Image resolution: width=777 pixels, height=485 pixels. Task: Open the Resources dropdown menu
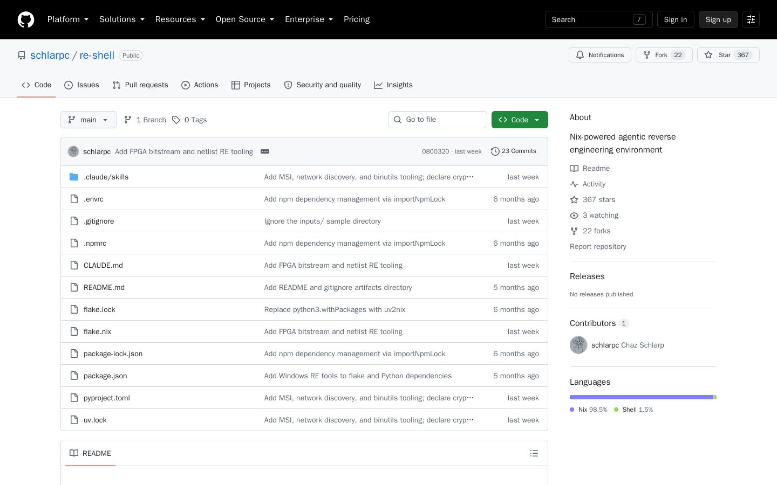[x=180, y=19]
